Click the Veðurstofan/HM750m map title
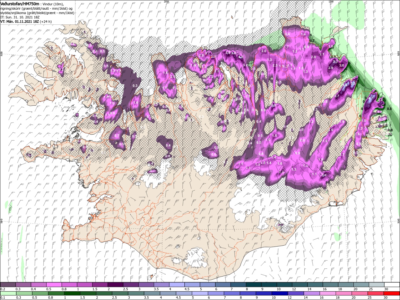 20,3
